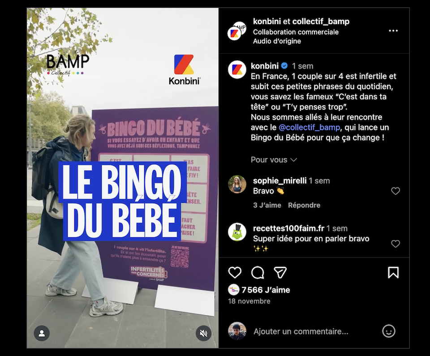Open the three-dot more options menu
The width and height of the screenshot is (430, 356).
(x=393, y=31)
